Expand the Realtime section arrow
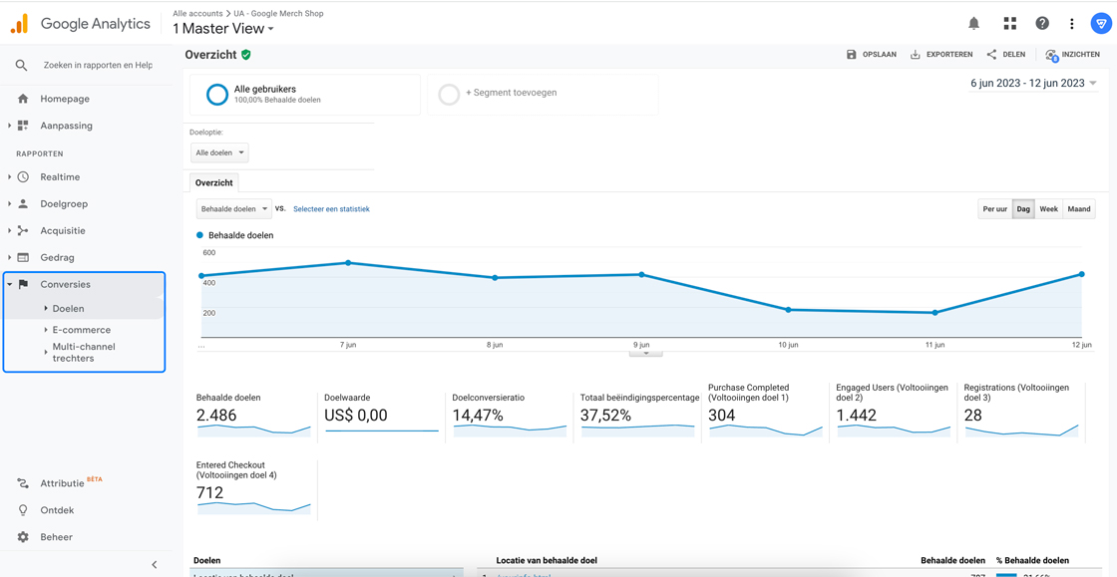1117x577 pixels. (9, 177)
